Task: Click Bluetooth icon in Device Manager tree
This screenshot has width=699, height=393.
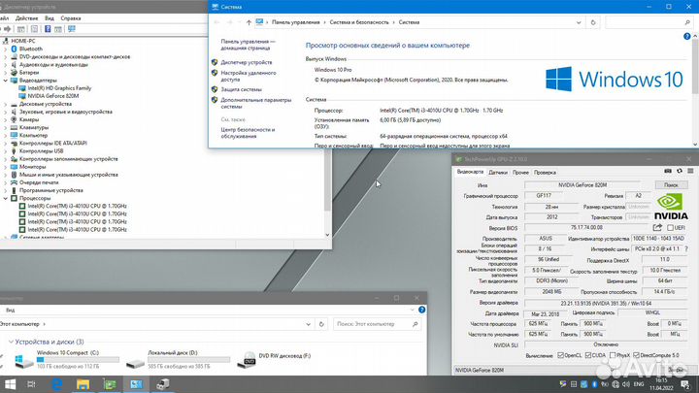Action: [x=14, y=49]
